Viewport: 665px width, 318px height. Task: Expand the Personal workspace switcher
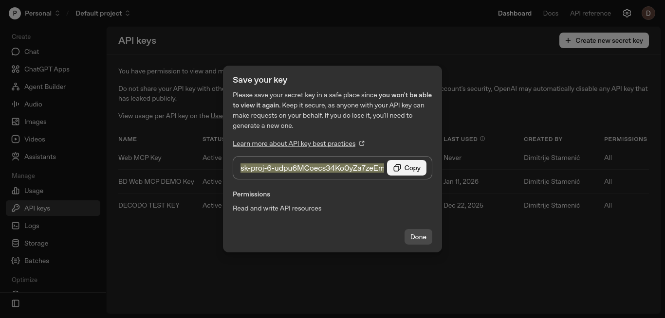point(38,13)
